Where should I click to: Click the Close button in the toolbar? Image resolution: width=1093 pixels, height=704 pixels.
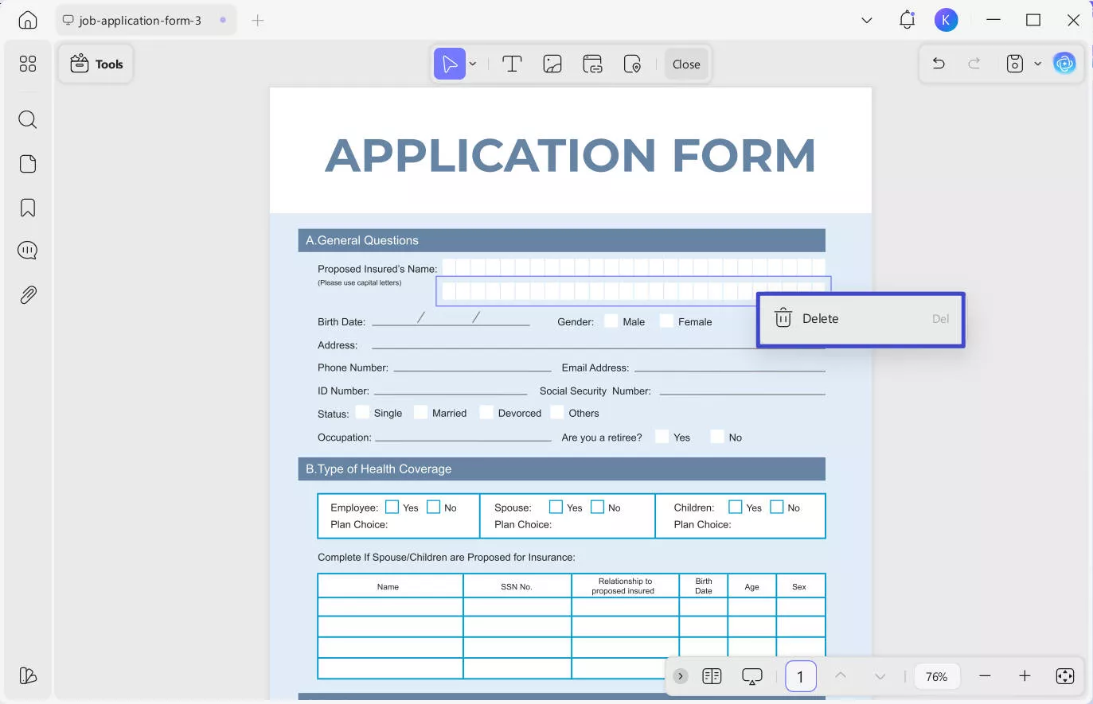tap(685, 64)
